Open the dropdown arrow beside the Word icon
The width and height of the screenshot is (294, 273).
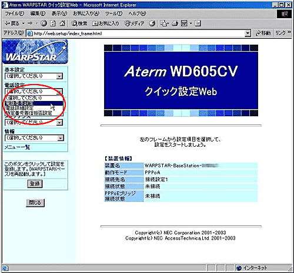[191, 23]
